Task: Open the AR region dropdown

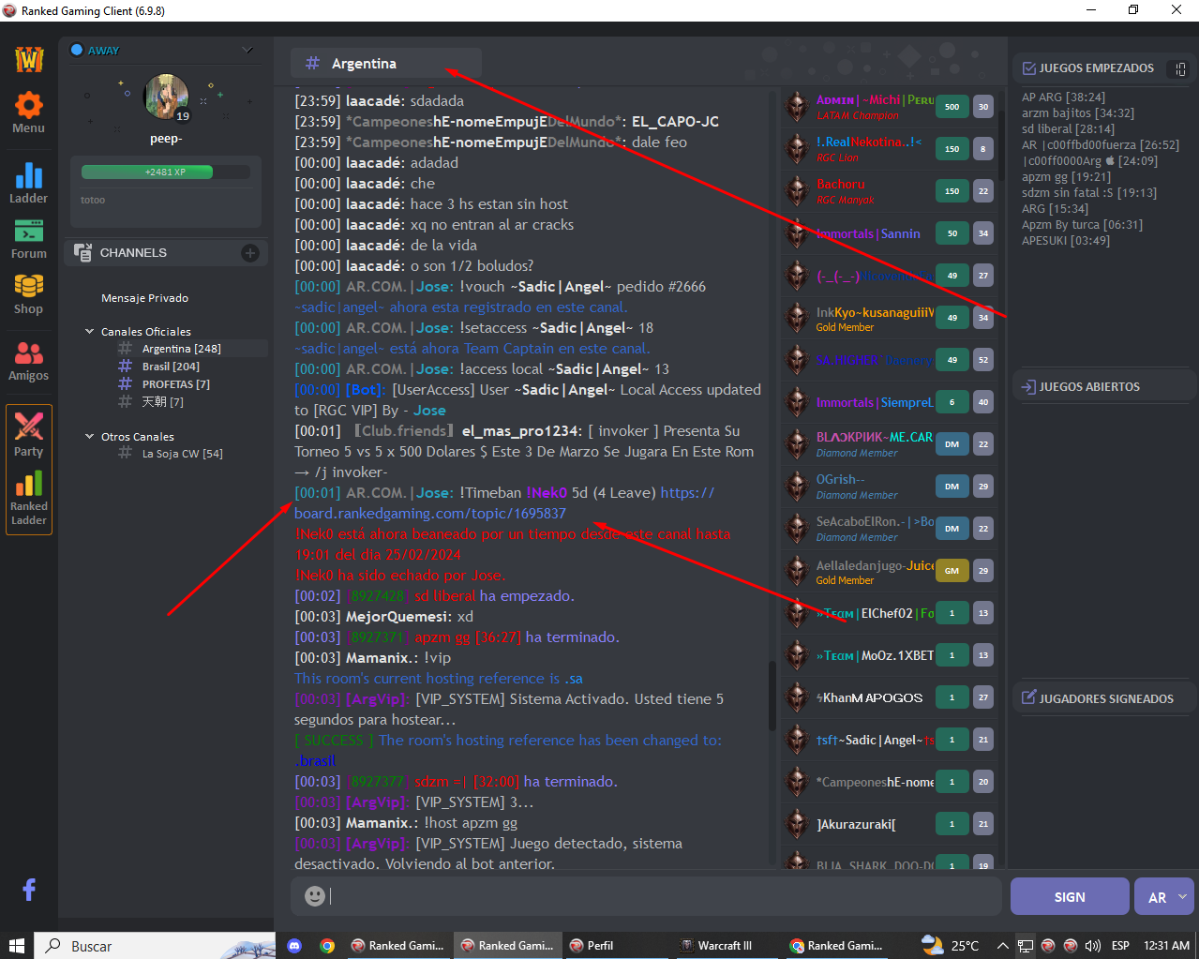Action: coord(1164,897)
